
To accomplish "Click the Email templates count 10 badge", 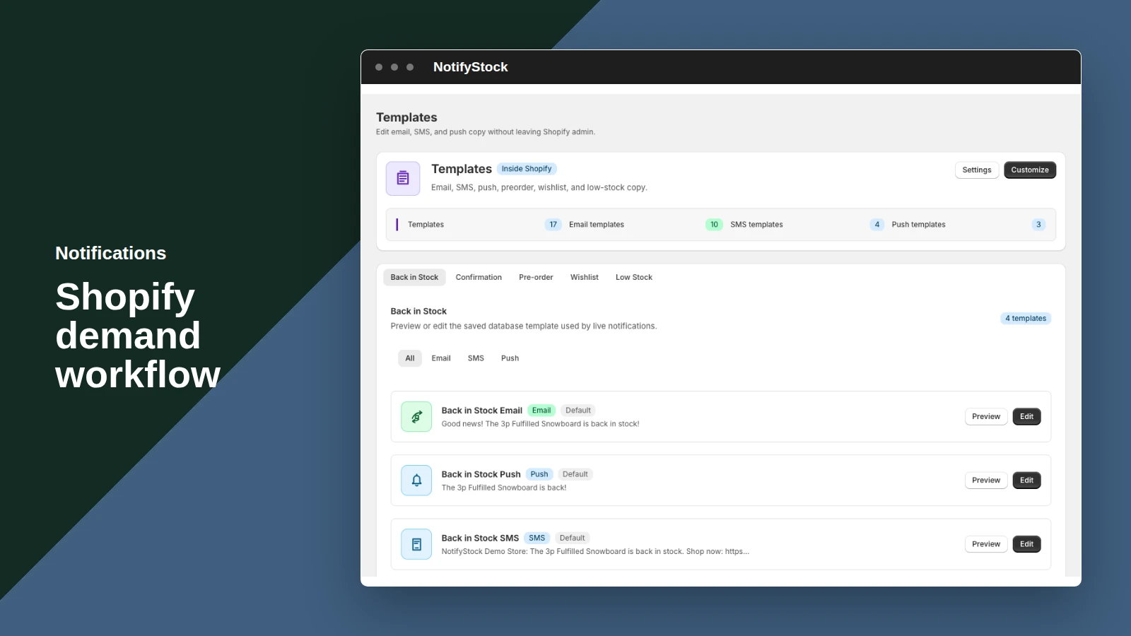I will click(714, 225).
